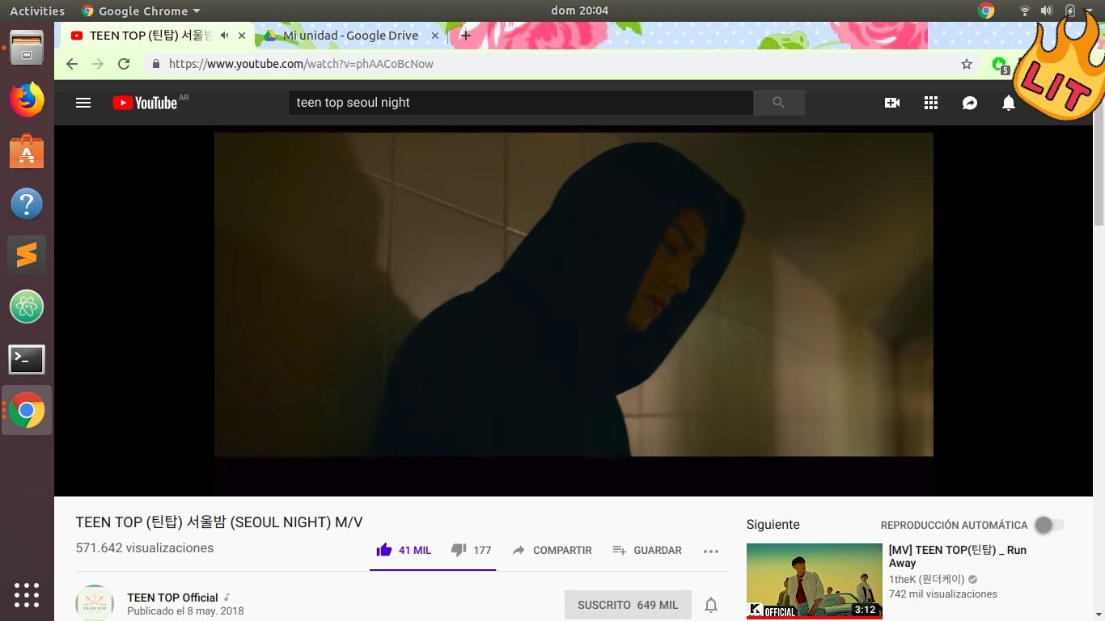View site info via the padlock icon
Viewport: 1105px width, 621px height.
(156, 64)
